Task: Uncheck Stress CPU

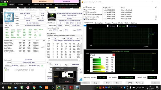Action: (x=87, y=7)
